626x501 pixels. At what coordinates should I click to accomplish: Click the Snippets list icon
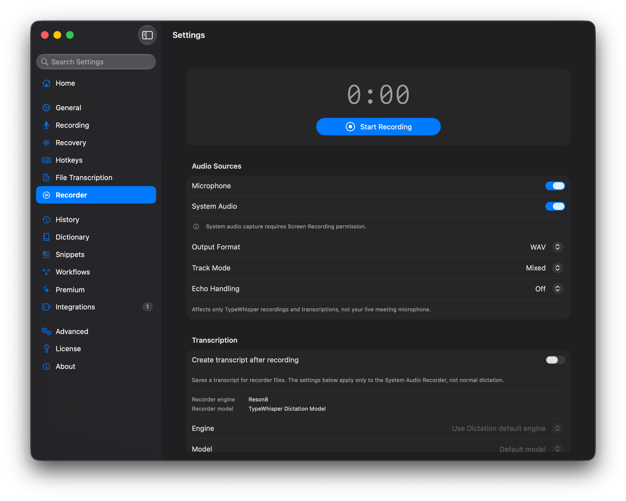coord(46,255)
